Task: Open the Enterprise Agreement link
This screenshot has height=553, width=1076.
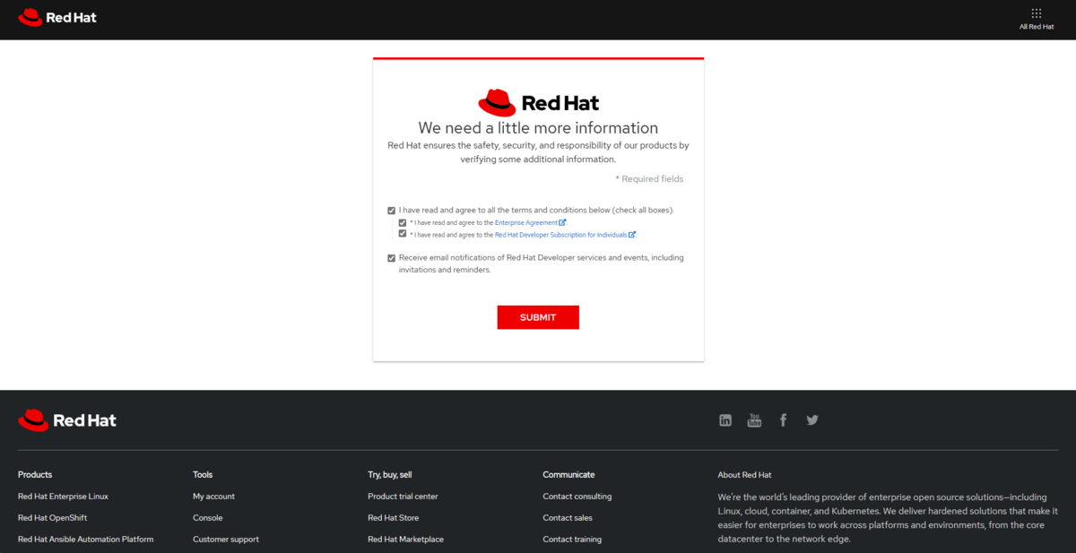Action: point(526,222)
